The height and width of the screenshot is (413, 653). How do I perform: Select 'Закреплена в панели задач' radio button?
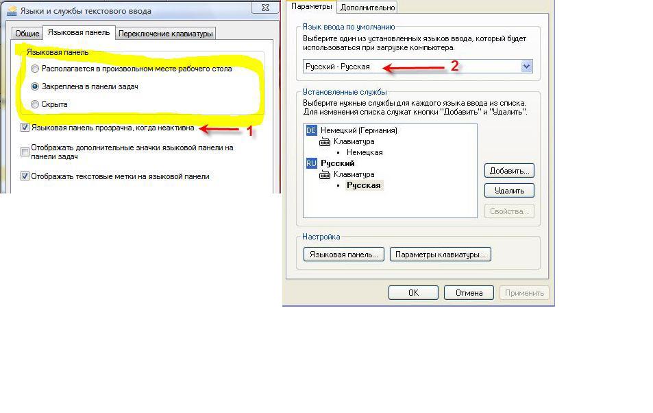35,86
